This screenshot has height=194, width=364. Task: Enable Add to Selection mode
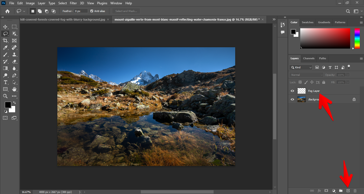click(40, 11)
